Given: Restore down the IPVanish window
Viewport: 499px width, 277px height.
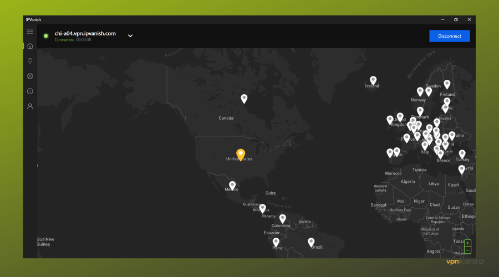Looking at the screenshot, I should click(456, 20).
